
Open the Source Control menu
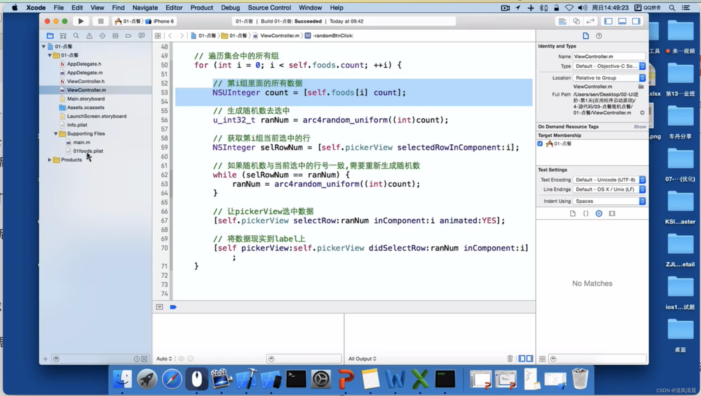[269, 8]
